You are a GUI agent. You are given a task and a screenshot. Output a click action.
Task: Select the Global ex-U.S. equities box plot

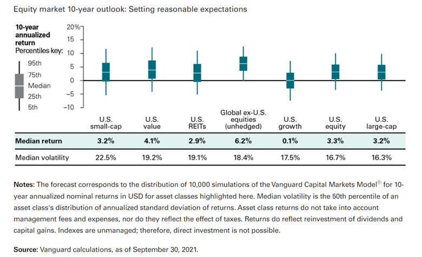click(x=243, y=64)
